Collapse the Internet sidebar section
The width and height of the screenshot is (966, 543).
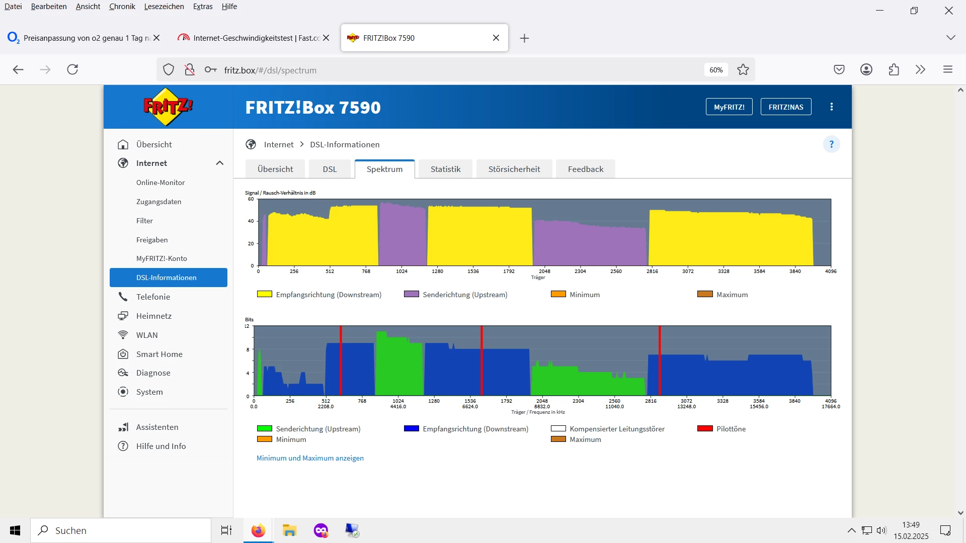pos(219,163)
